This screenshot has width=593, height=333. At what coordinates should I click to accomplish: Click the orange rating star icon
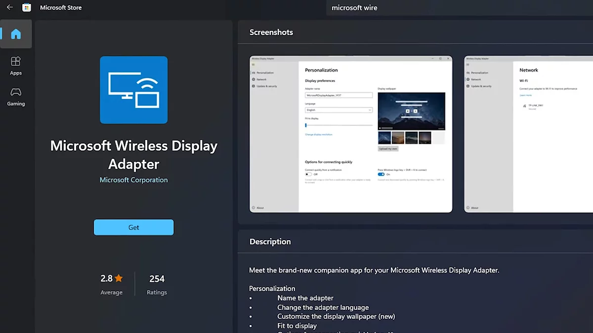(x=119, y=278)
